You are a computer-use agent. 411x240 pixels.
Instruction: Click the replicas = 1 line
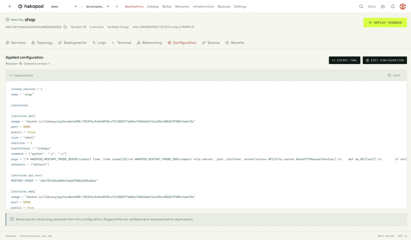pyautogui.click(x=21, y=143)
